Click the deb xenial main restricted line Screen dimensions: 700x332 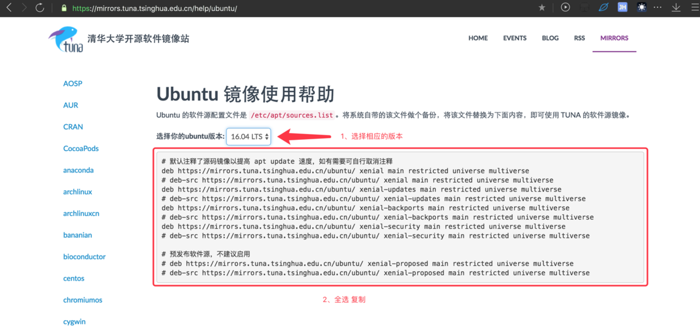pos(345,171)
